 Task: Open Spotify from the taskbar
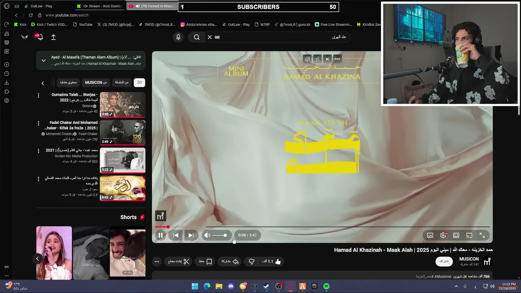[326, 286]
